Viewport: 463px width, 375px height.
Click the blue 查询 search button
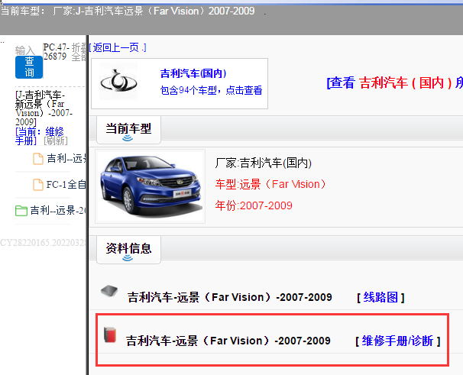(x=29, y=67)
